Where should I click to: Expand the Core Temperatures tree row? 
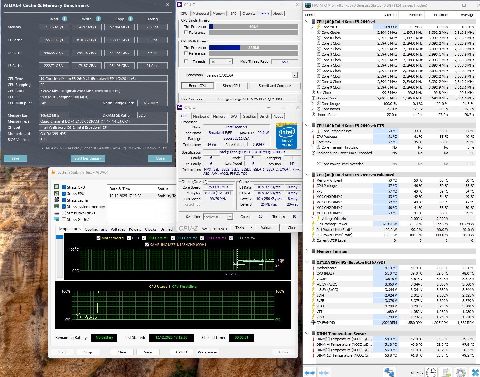click(312, 131)
